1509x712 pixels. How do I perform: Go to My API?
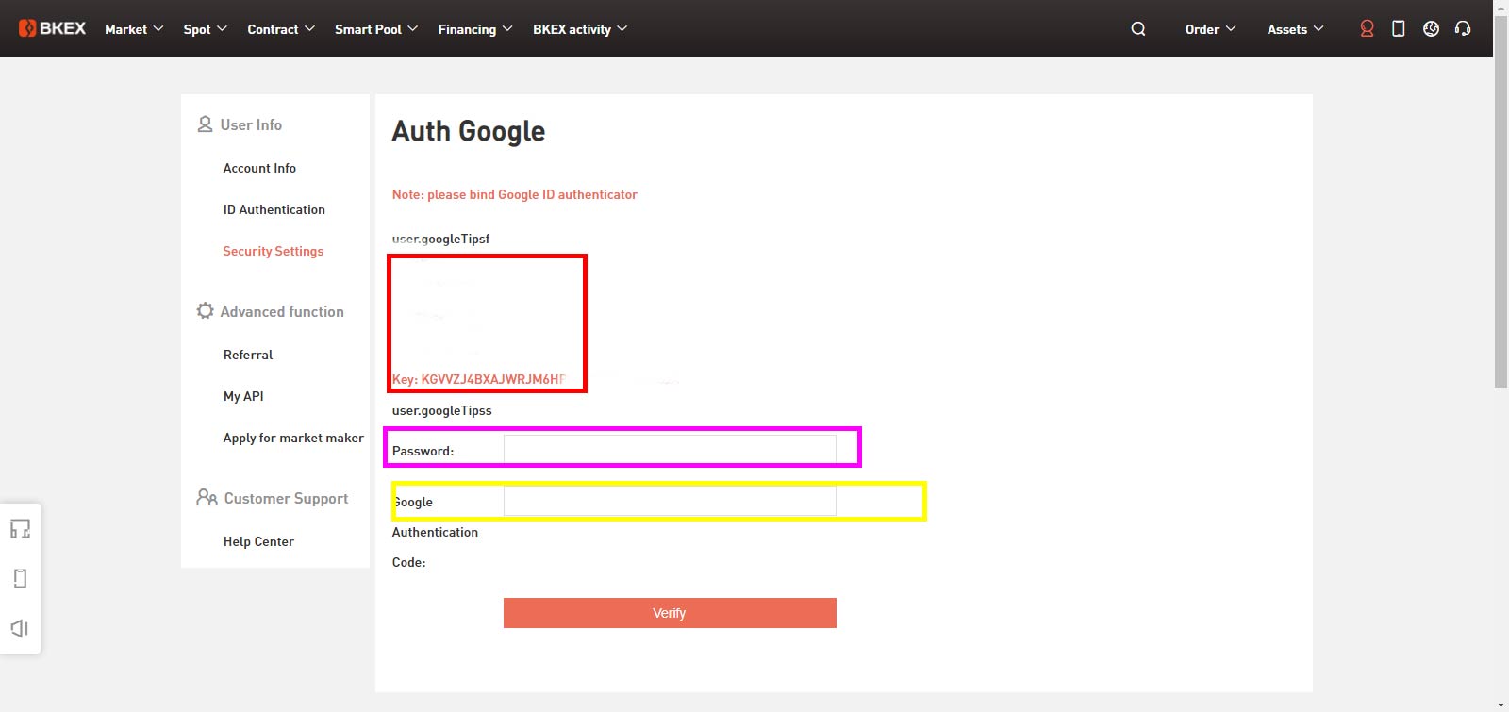click(243, 396)
